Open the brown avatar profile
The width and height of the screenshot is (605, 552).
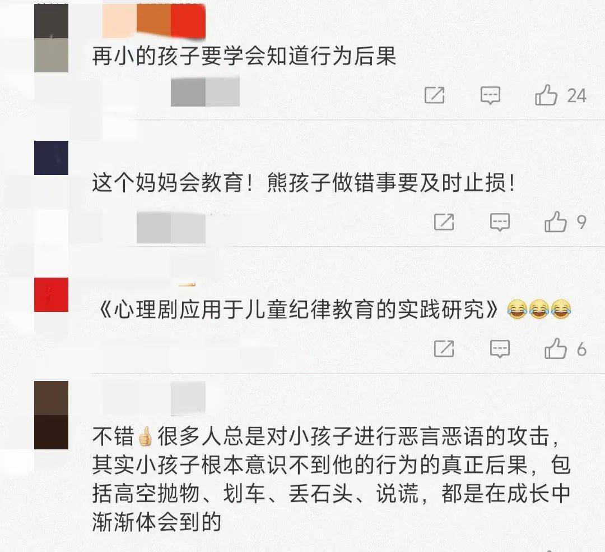[x=52, y=415]
